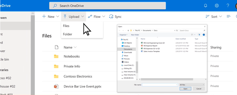Refresh the Open dialog address bar
The image size is (237, 95).
pos(177,31)
